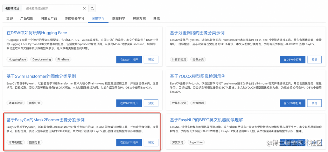328x152 pixels.
Task: Click 图像分类 tag on residual network card
Action: click(x=198, y=59)
